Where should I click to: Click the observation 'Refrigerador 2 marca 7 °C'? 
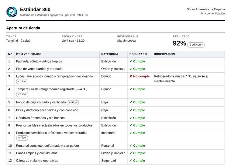172,76
